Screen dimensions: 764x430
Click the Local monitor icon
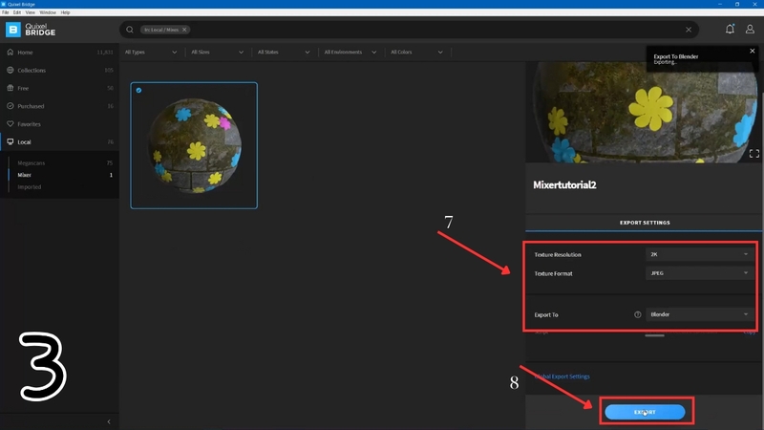click(11, 141)
